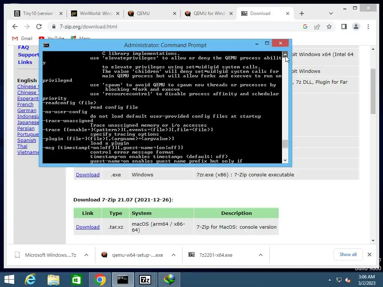Viewport: 383px width, 287px height.
Task: Open the Microsoft Windows .7z downloaded file
Action: click(50, 255)
